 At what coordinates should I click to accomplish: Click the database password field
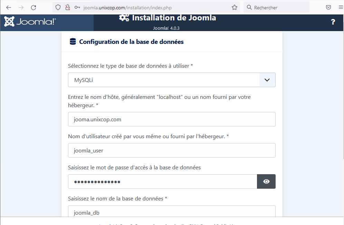163,181
